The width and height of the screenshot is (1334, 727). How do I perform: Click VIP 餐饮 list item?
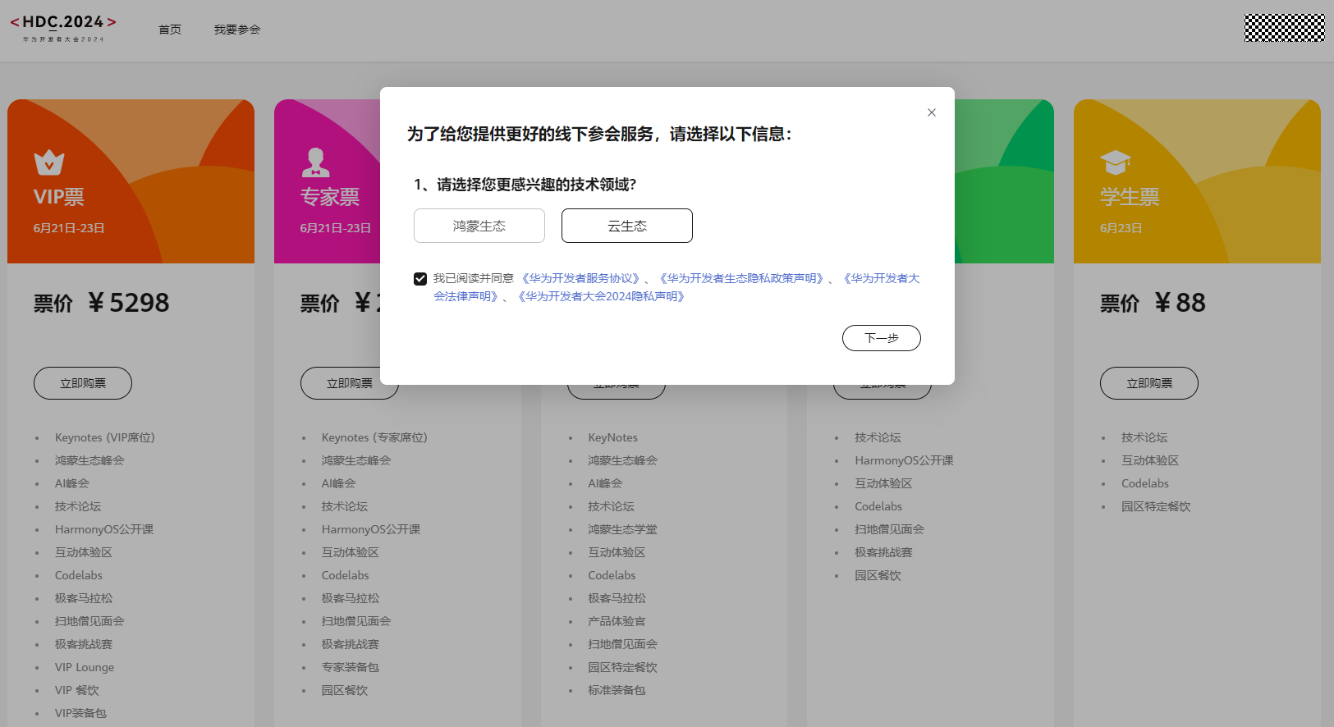(77, 690)
